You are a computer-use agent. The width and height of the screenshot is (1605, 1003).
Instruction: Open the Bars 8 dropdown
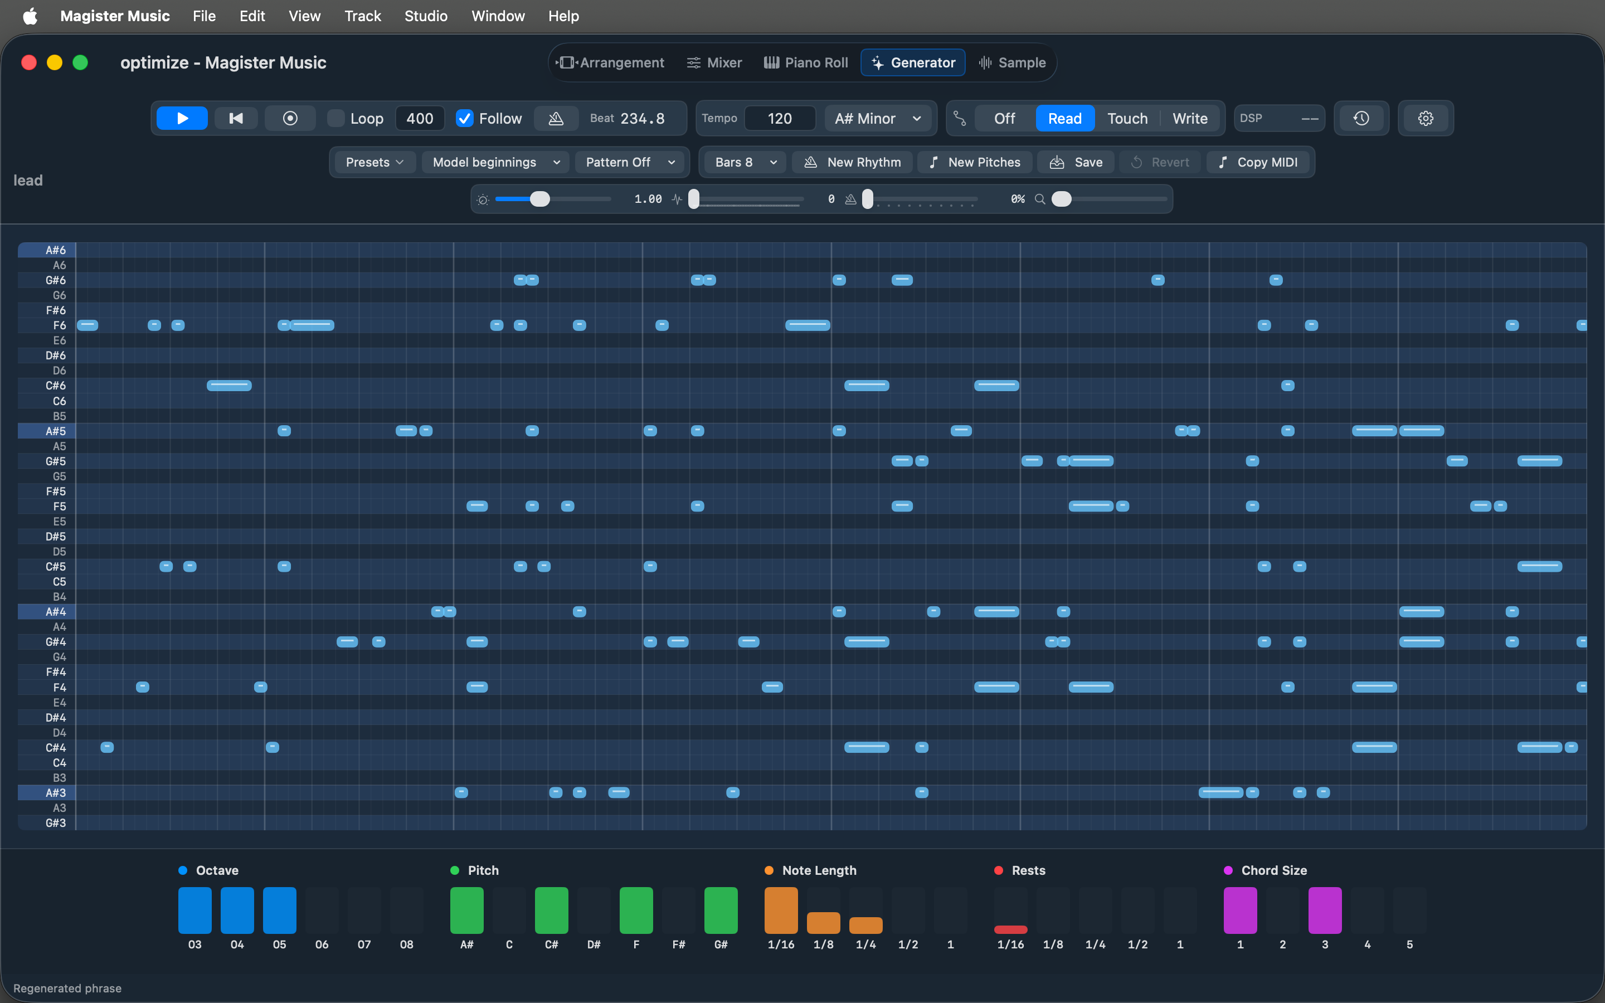(746, 162)
